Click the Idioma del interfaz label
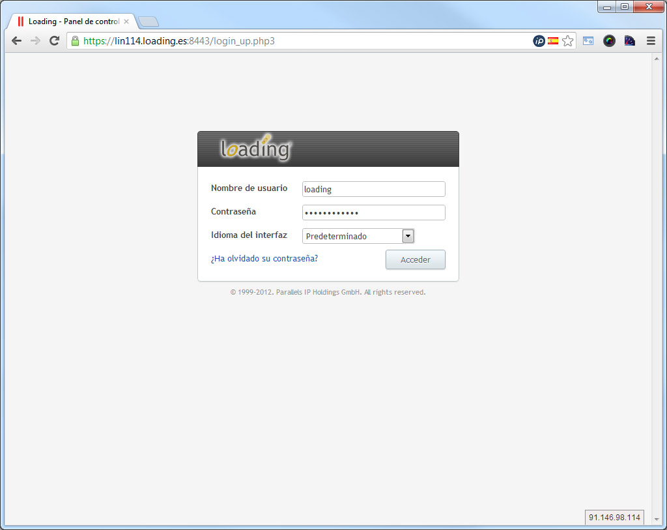 tap(249, 235)
